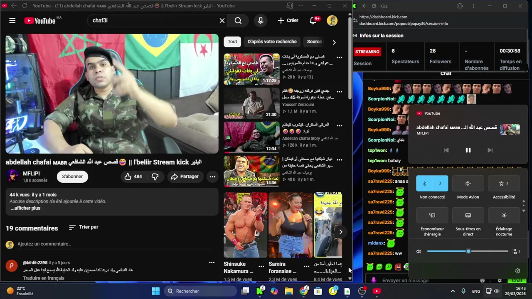Image resolution: width=532 pixels, height=299 pixels.
Task: Toggle Sous-titres en direct
Action: click(x=468, y=215)
